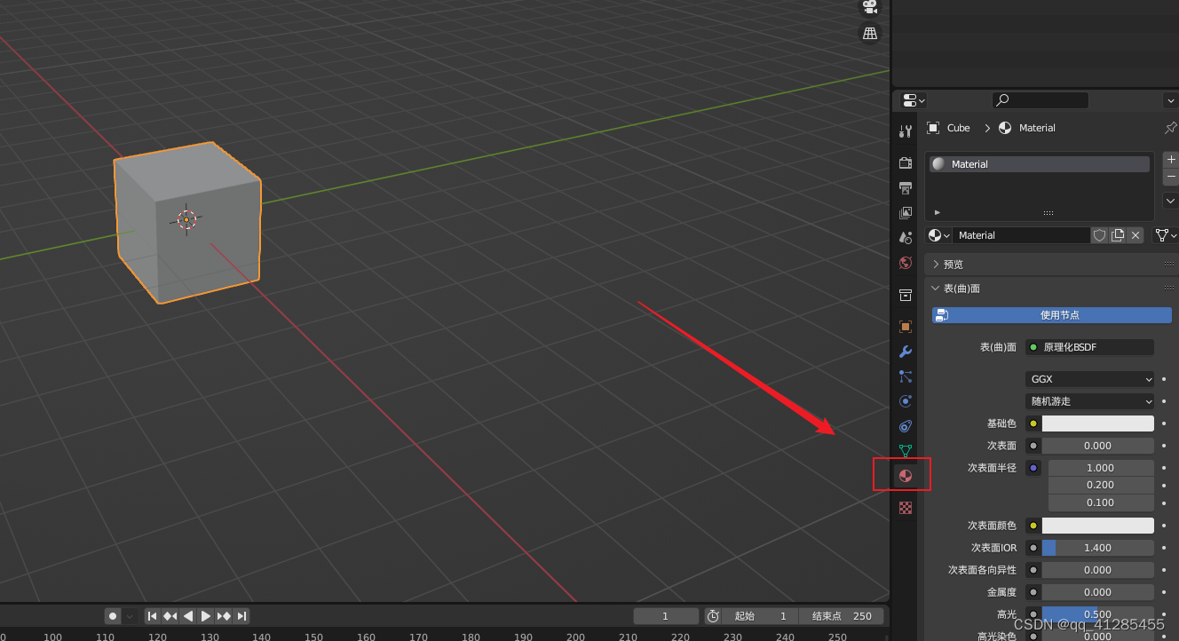Click 金属度 grey socket dot
Image resolution: width=1179 pixels, height=641 pixels.
point(1033,592)
